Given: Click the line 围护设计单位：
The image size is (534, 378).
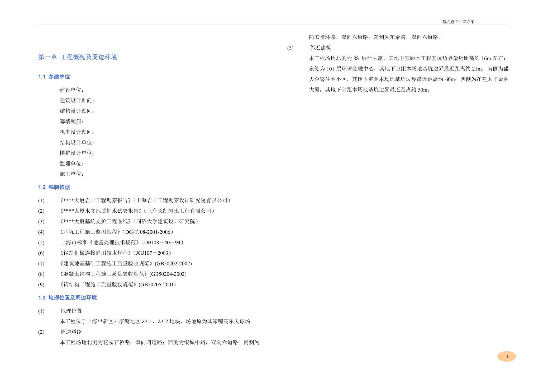Looking at the screenshot, I should (x=77, y=153).
